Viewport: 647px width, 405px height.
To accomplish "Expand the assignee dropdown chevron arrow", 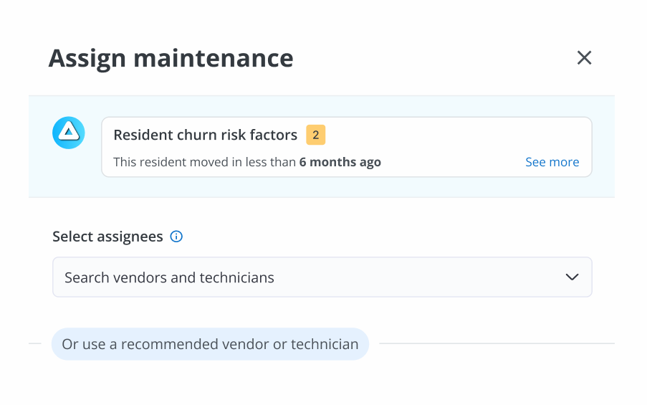I will click(572, 277).
